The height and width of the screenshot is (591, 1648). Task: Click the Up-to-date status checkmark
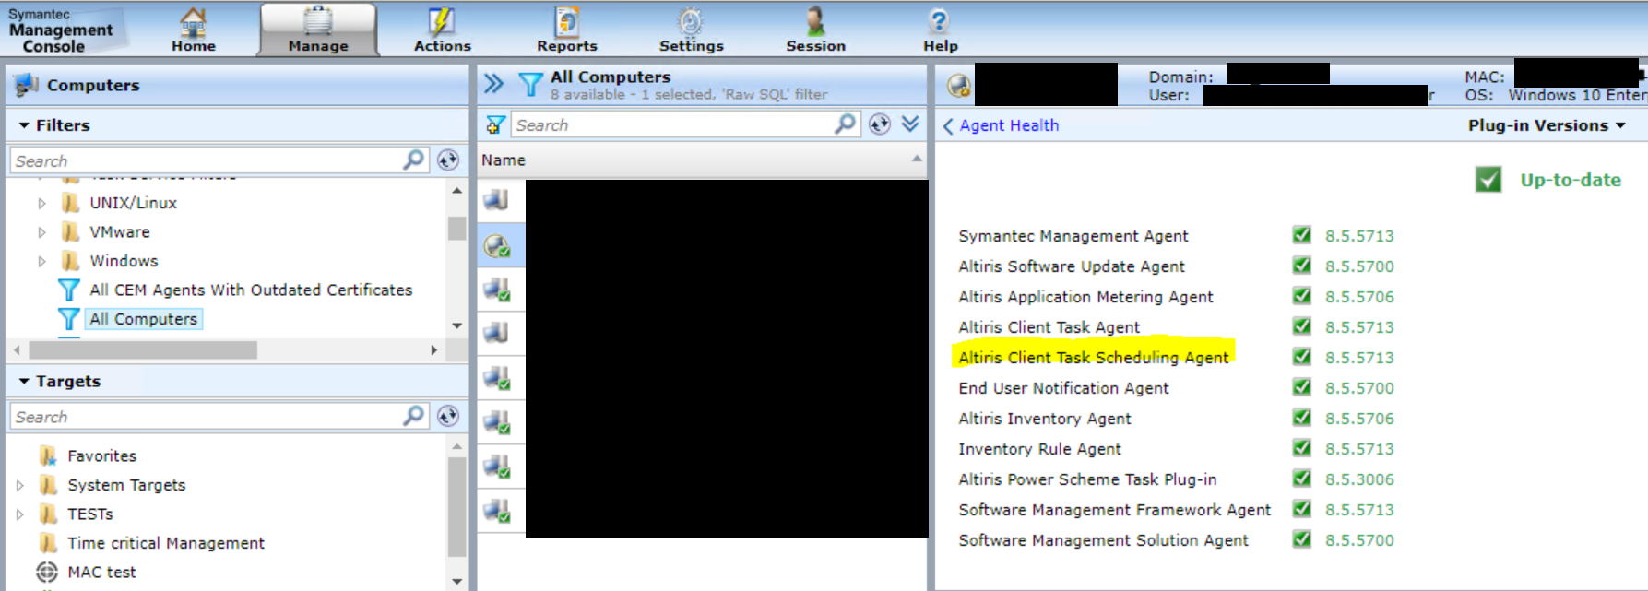(1488, 179)
